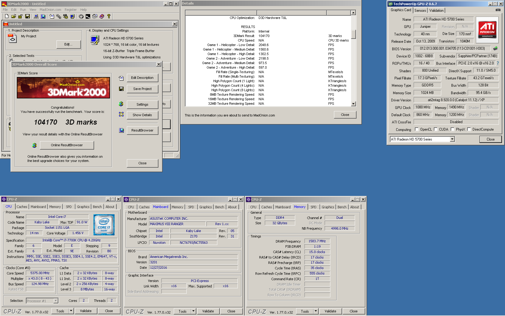Open the Processor #1 selection dropdown
The width and height of the screenshot is (505, 316).
tap(56, 301)
